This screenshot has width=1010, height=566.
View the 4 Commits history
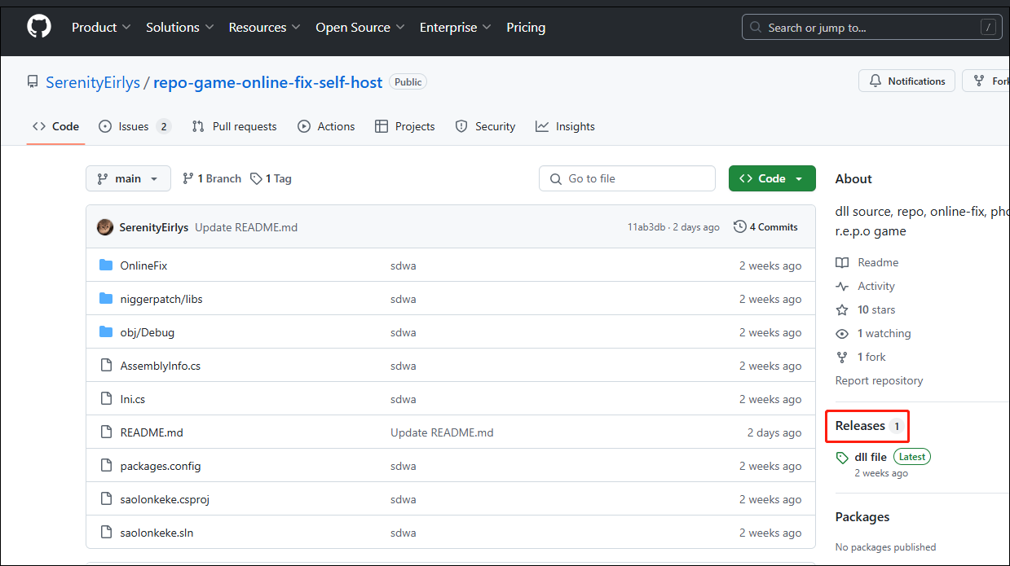pyautogui.click(x=765, y=227)
